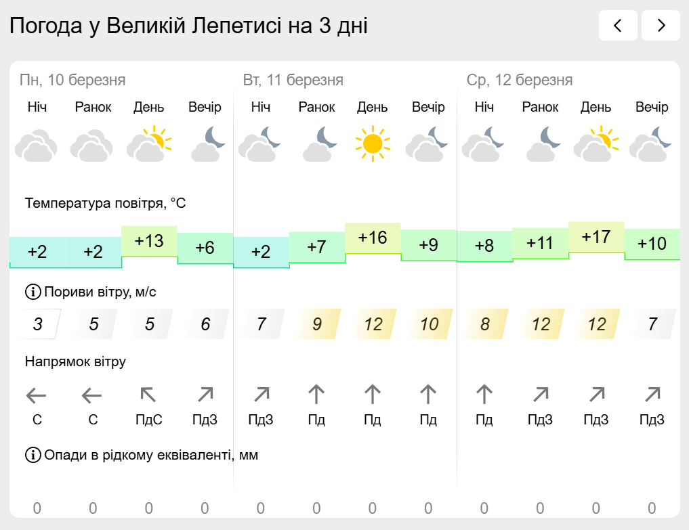Viewport: 689px width, 530px height.
Task: Select moon-and-cloud icon for Monday evening
Action: coord(207,143)
